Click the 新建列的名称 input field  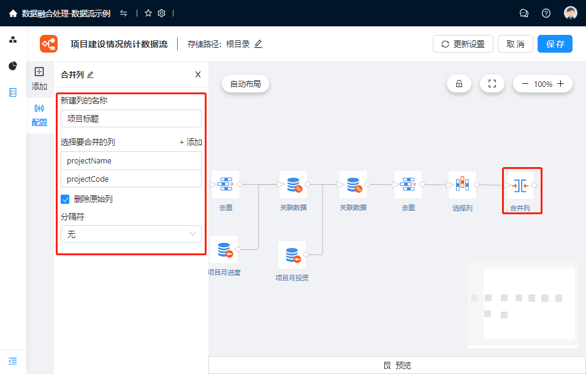(131, 119)
